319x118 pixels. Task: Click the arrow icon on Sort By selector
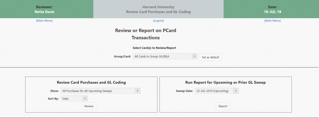[x=85, y=98]
